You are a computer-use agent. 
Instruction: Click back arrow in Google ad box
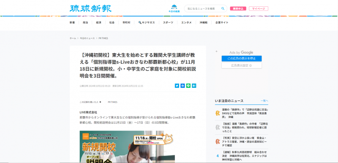tap(217, 52)
